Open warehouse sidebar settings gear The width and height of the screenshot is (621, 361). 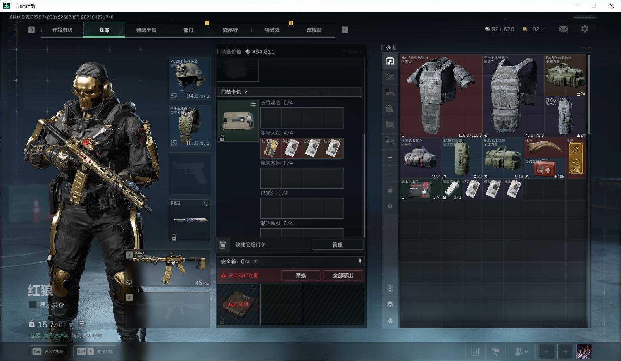390,206
